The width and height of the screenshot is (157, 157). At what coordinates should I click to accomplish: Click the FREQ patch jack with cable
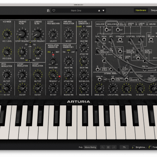point(111,39)
